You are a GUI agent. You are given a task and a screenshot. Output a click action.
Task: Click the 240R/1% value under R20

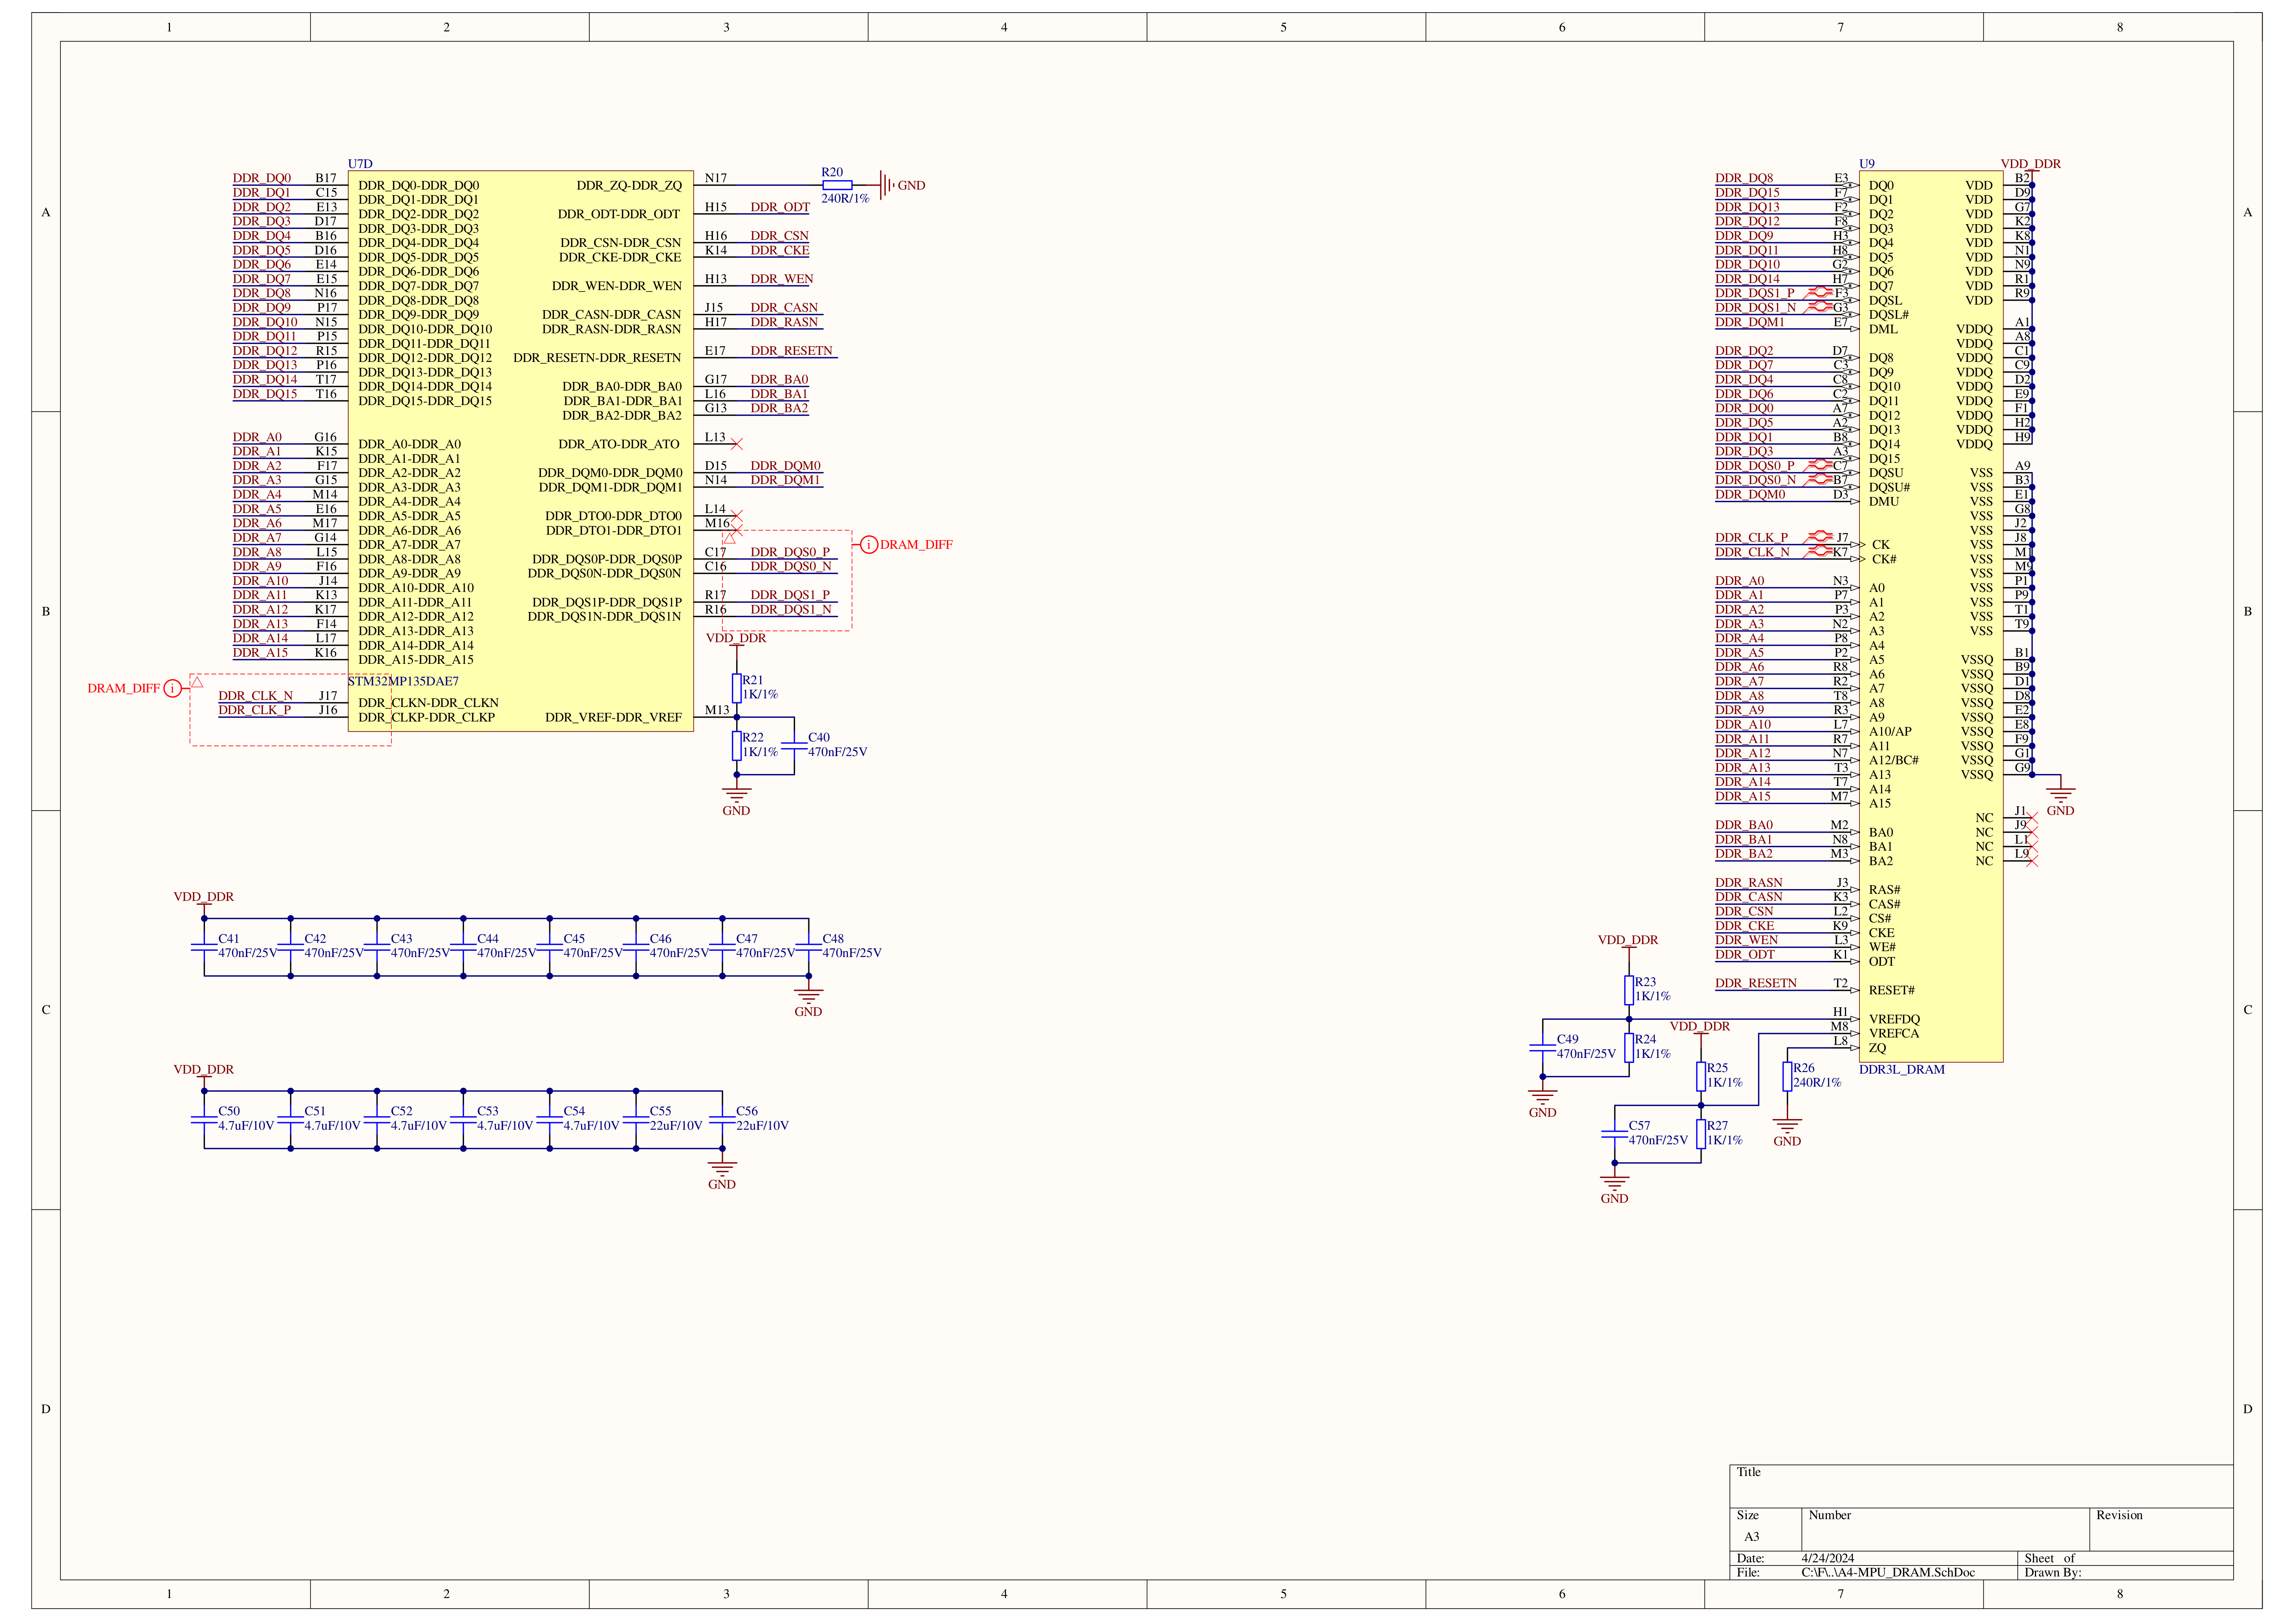tap(845, 199)
